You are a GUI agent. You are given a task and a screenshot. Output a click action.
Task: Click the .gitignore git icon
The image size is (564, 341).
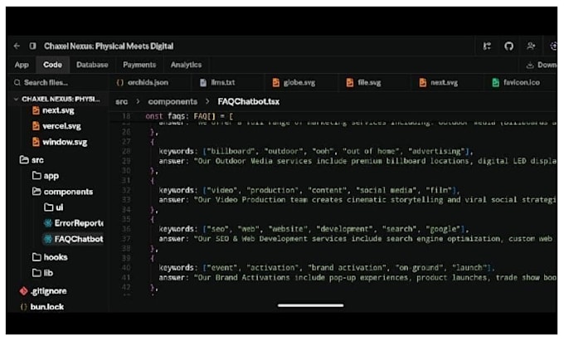[24, 290]
